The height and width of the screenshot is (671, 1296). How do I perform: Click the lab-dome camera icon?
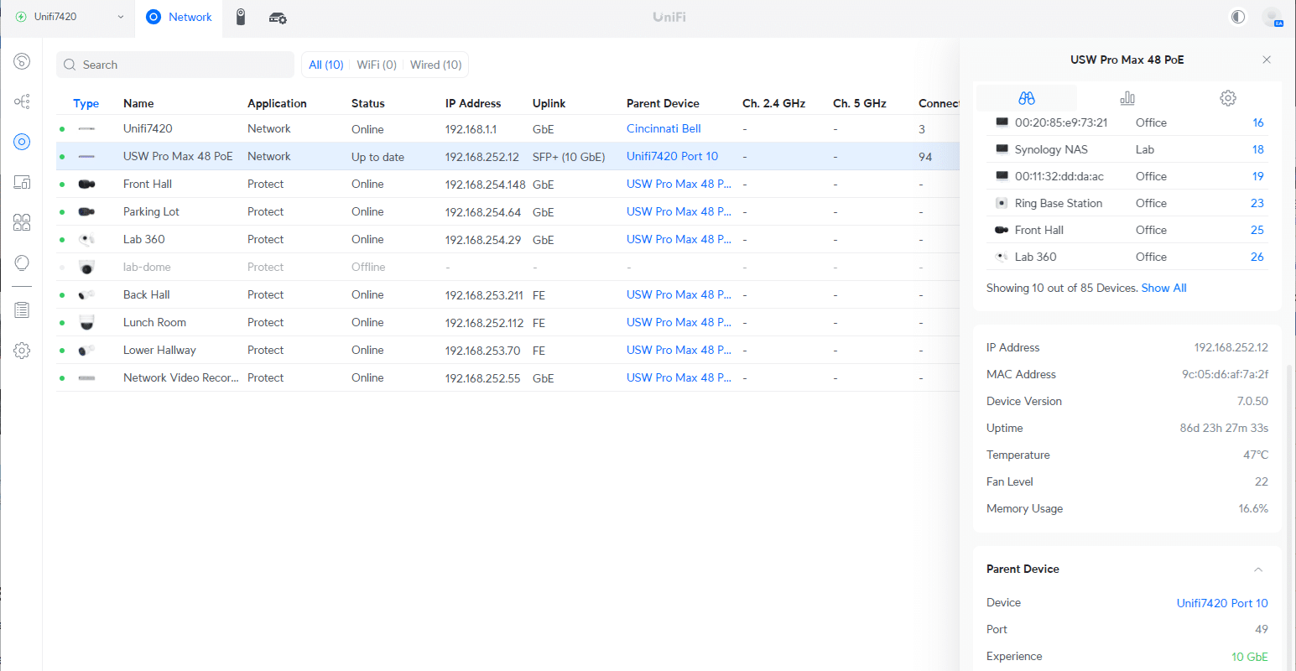tap(86, 267)
